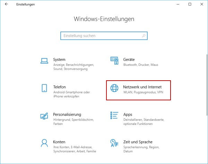Click the search magnifier icon
Image resolution: width=208 pixels, height=164 pixels.
coord(144,36)
